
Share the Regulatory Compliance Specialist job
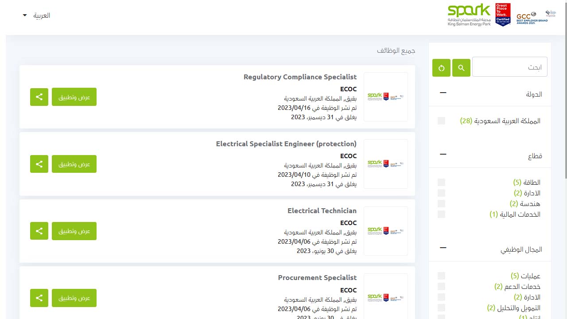pos(39,97)
